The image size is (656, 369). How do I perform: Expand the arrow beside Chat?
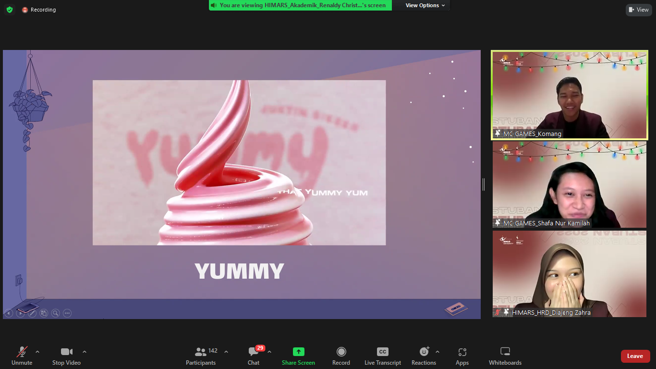(269, 352)
